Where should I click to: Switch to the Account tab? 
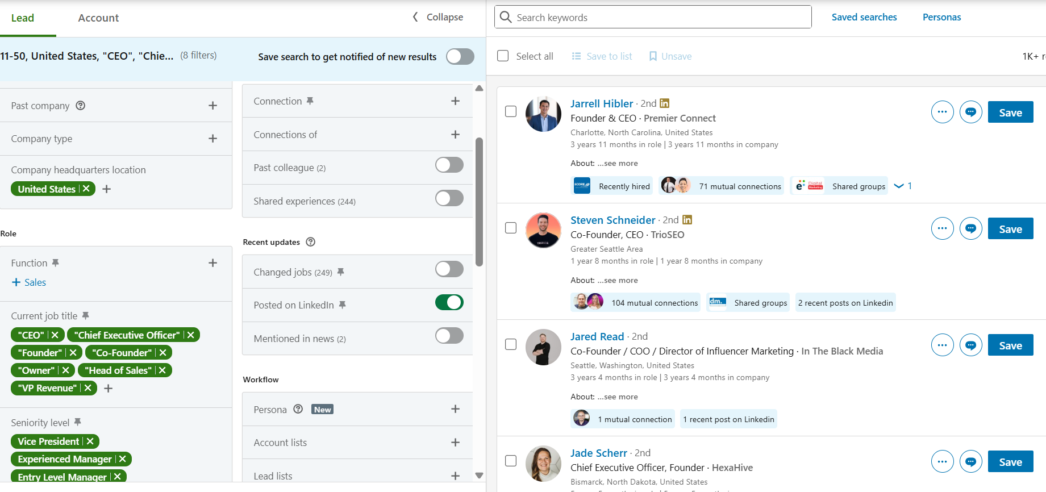click(98, 18)
